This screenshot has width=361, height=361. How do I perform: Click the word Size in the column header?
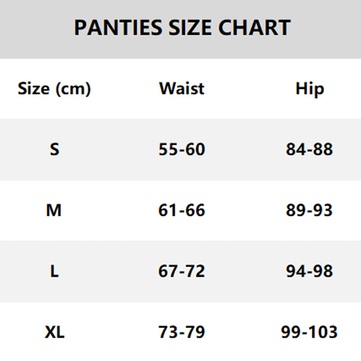[x=34, y=88]
